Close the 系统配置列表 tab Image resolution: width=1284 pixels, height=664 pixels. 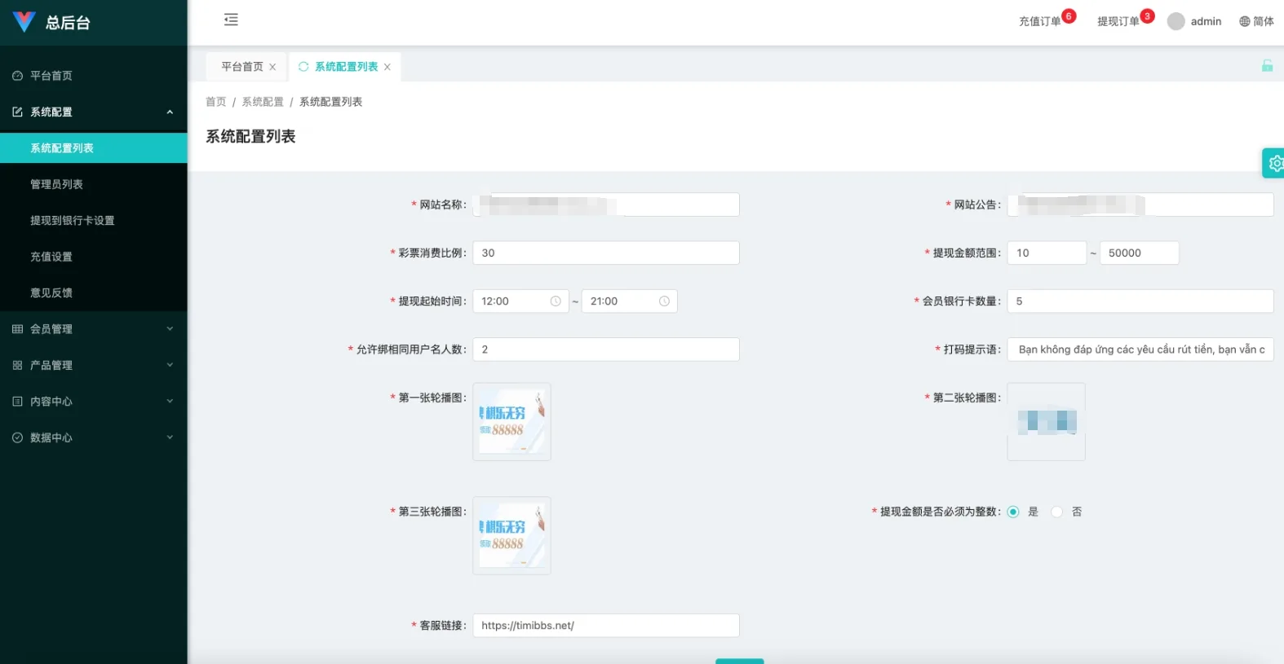pyautogui.click(x=387, y=67)
